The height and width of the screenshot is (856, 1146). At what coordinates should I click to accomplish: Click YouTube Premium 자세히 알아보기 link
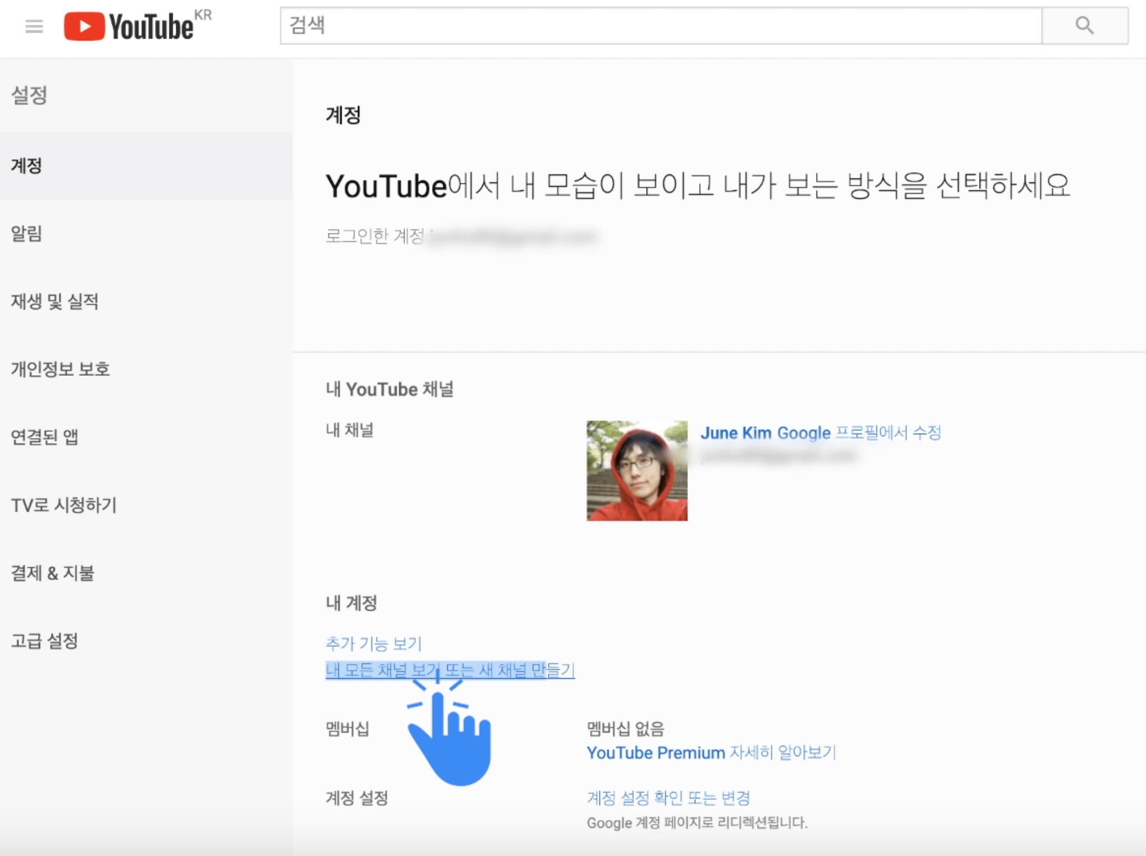point(711,753)
